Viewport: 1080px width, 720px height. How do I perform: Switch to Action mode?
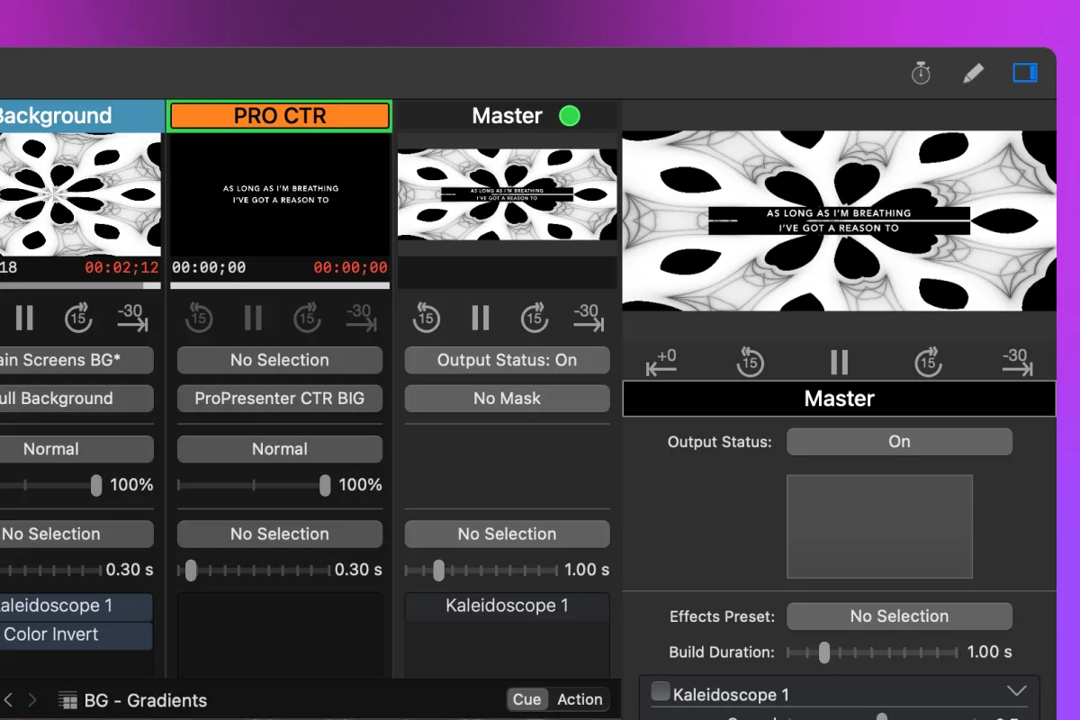coord(580,699)
